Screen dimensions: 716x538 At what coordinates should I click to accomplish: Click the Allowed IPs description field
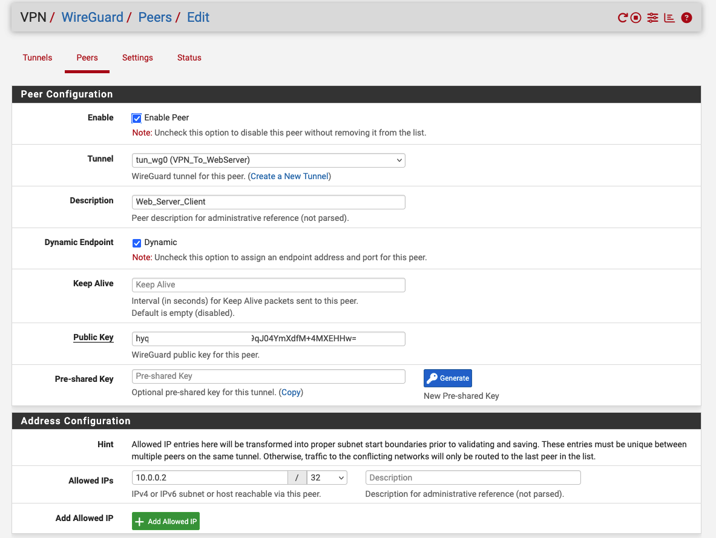click(x=473, y=477)
